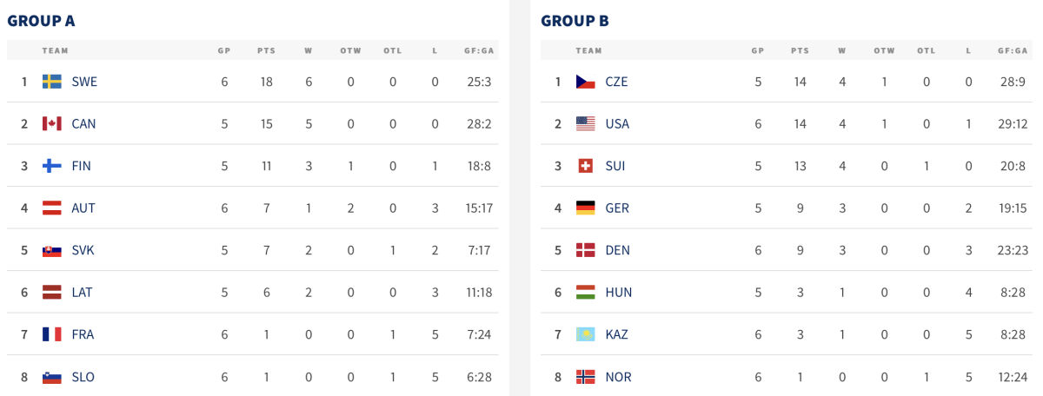Click the Group A heading
The width and height of the screenshot is (1043, 396).
[40, 20]
